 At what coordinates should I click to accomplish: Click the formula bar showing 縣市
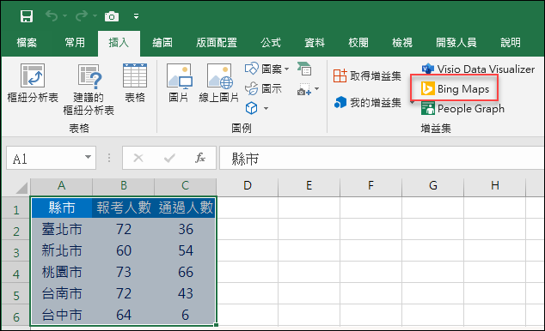coord(382,159)
